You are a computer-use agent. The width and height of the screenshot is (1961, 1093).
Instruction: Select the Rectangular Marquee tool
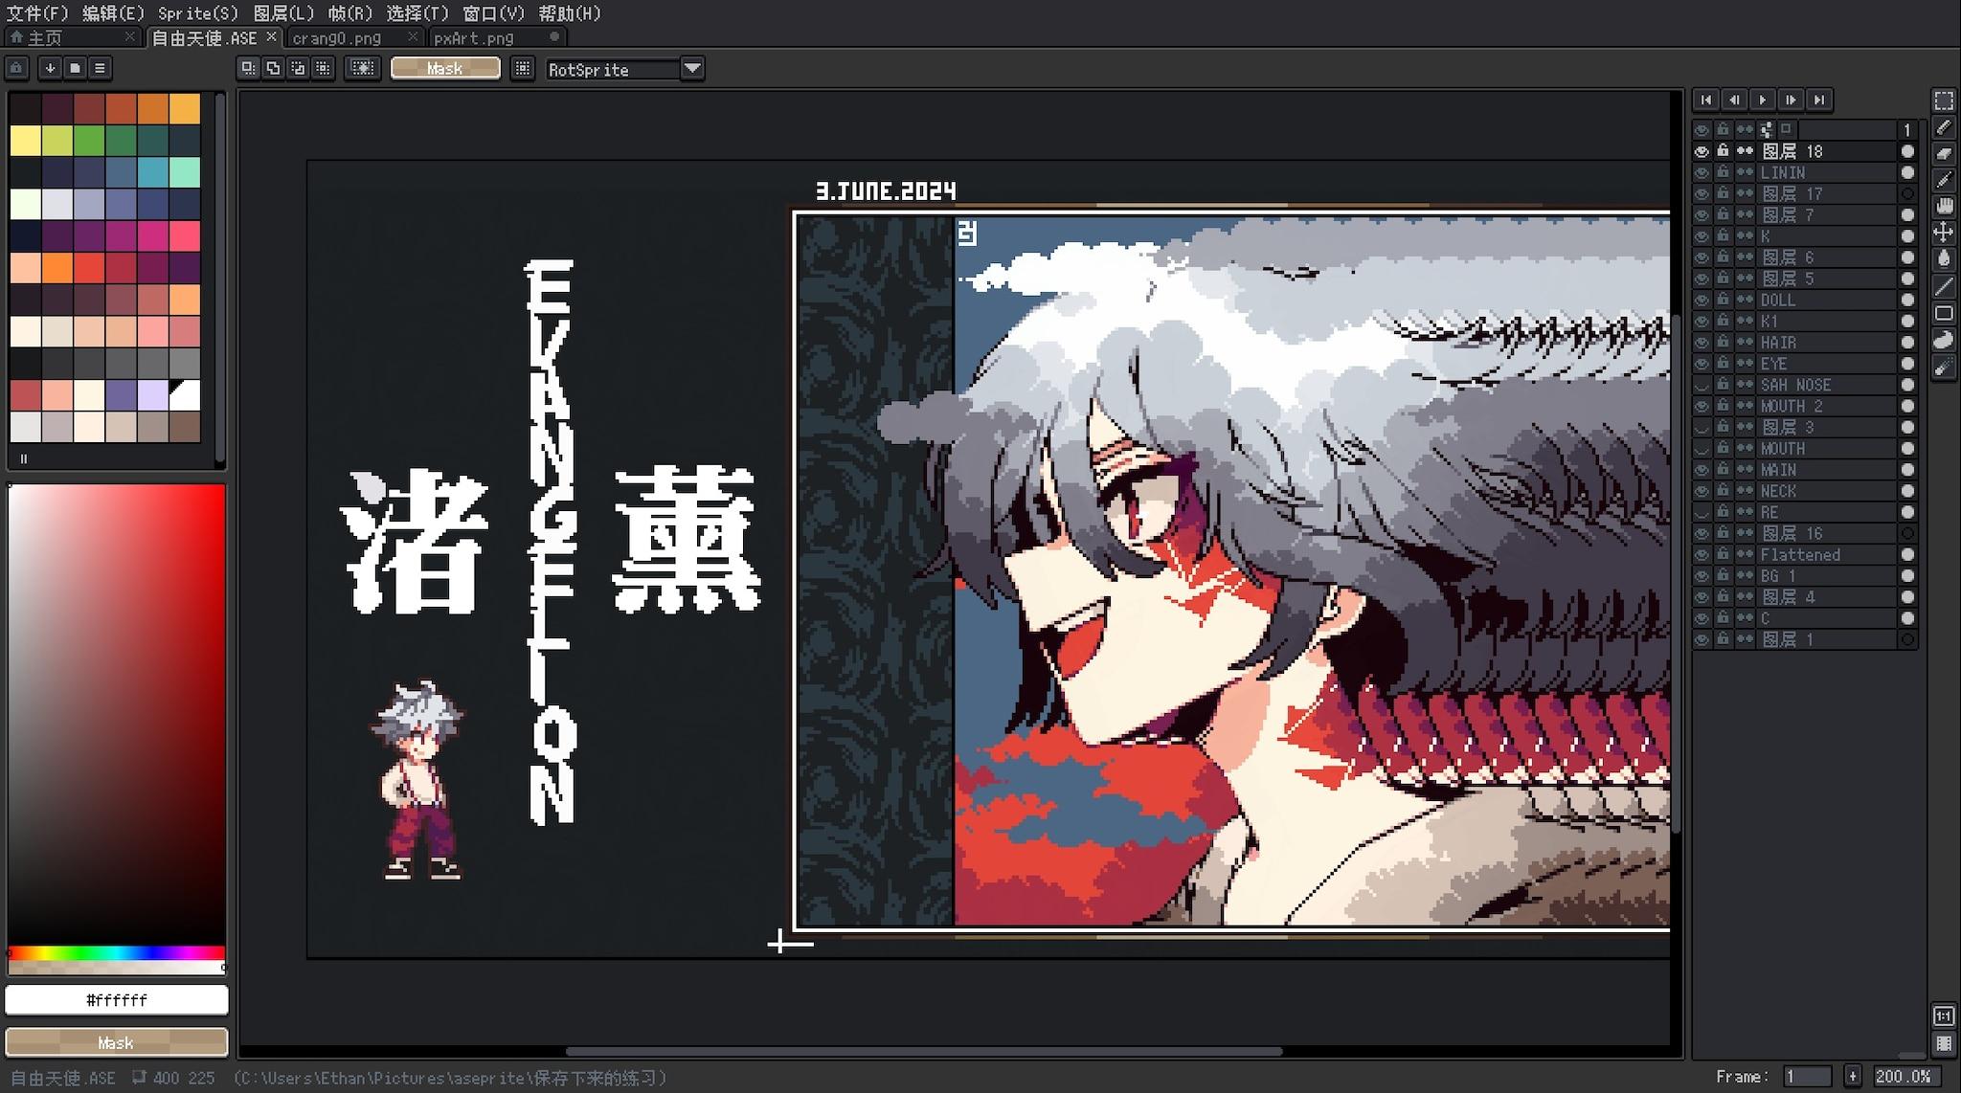[x=1944, y=100]
